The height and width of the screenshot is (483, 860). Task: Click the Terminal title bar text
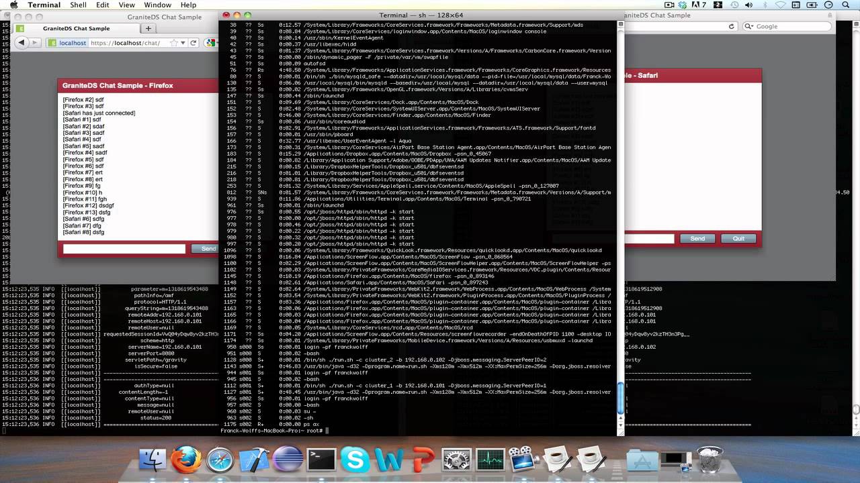coord(421,15)
